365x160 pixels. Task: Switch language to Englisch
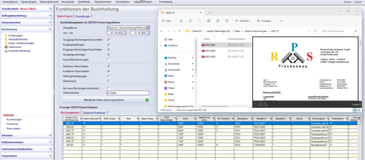(x=358, y=2)
